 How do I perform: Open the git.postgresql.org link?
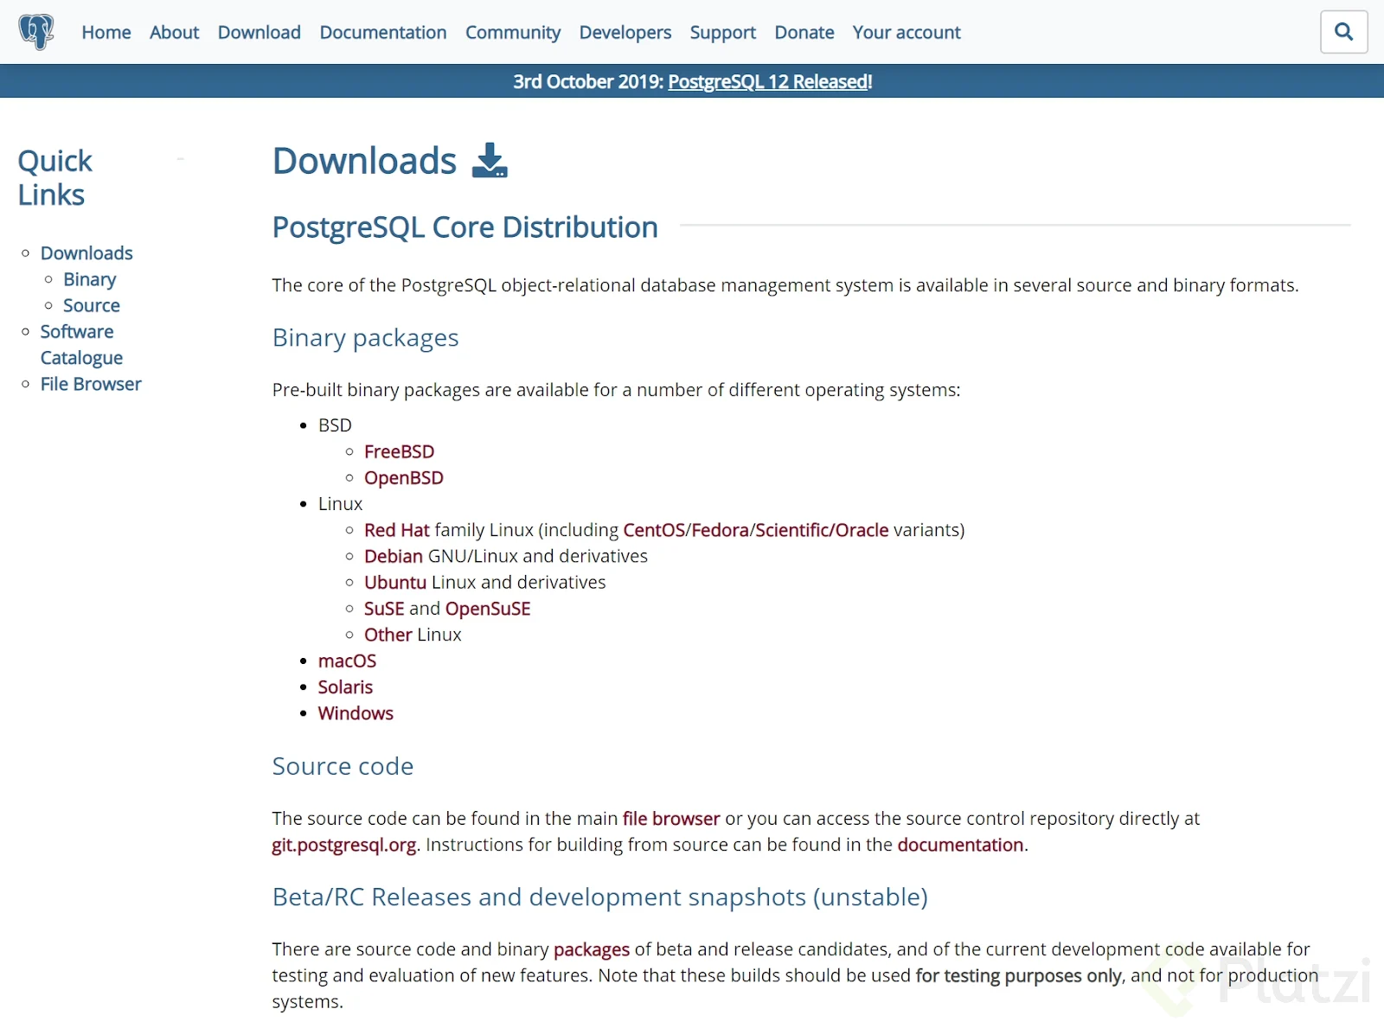click(x=344, y=845)
